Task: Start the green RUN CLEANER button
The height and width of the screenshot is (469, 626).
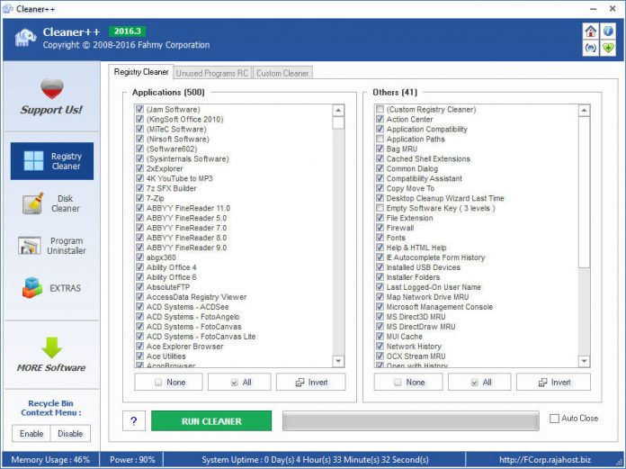Action: click(x=211, y=421)
